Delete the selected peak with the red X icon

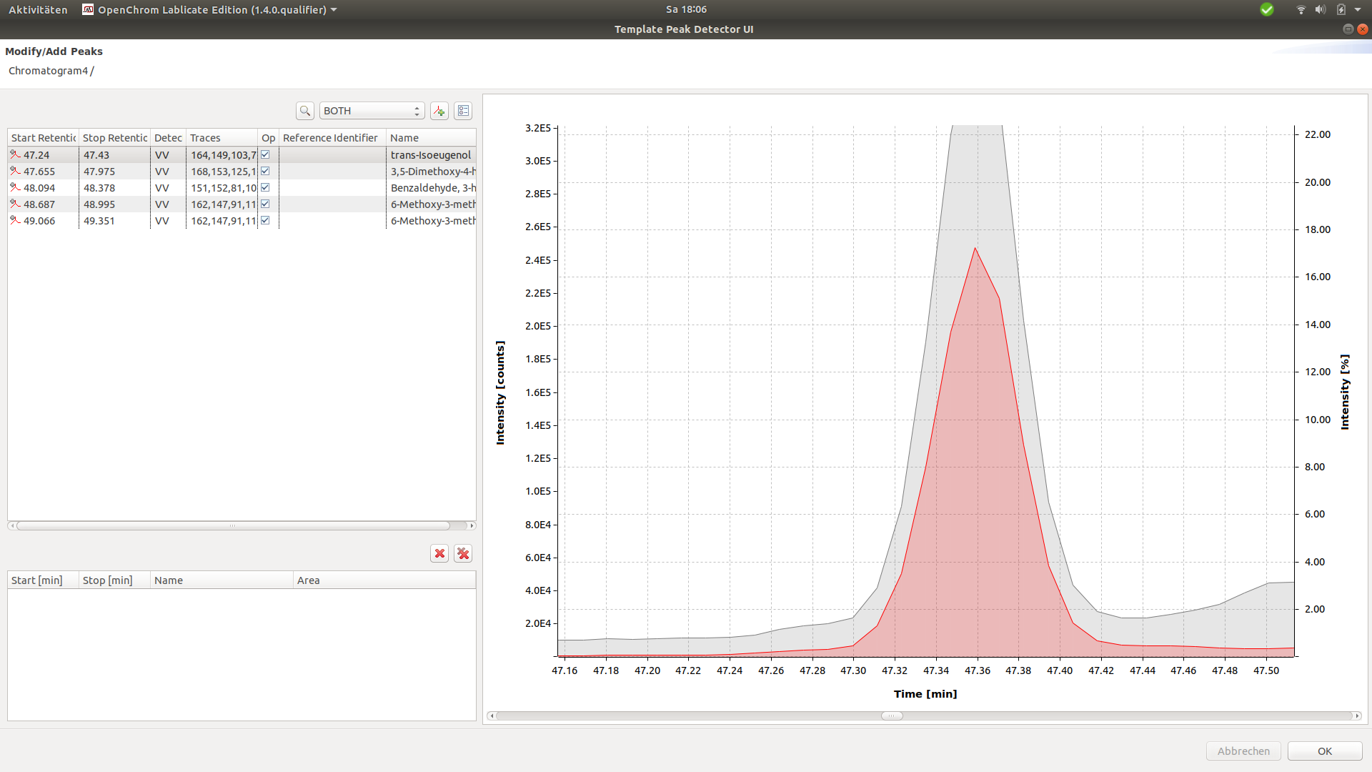pos(439,553)
